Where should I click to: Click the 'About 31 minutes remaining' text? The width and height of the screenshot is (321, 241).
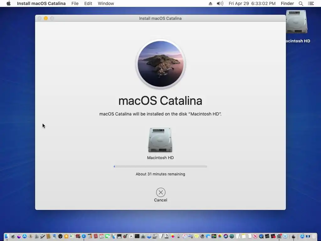[x=160, y=174]
